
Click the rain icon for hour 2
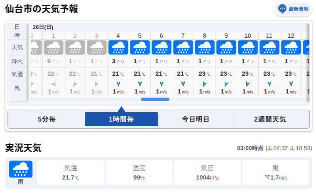pos(75,48)
